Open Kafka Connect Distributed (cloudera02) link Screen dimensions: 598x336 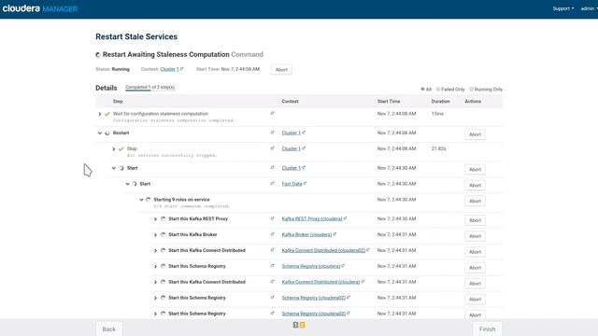click(323, 250)
